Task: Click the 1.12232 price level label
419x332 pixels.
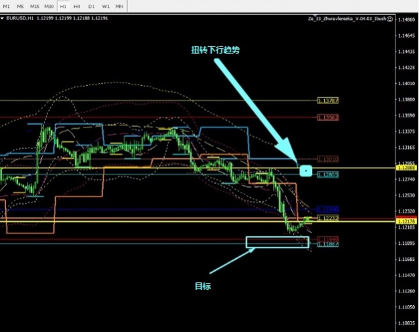Action: 328,218
